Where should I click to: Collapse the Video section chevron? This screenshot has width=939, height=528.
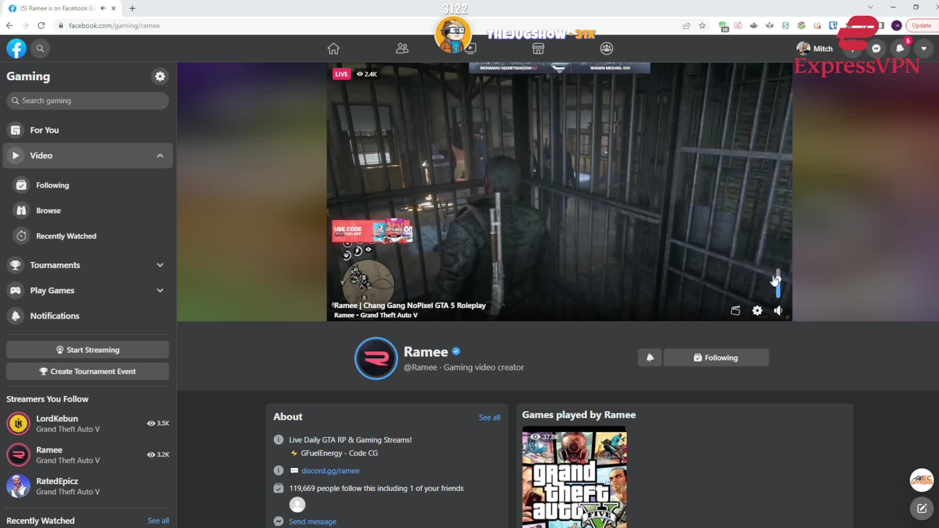(160, 156)
